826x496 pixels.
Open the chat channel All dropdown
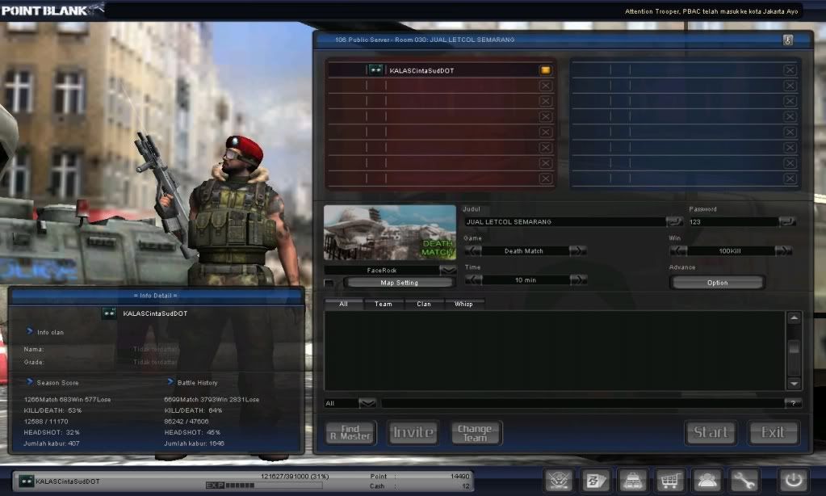[367, 403]
